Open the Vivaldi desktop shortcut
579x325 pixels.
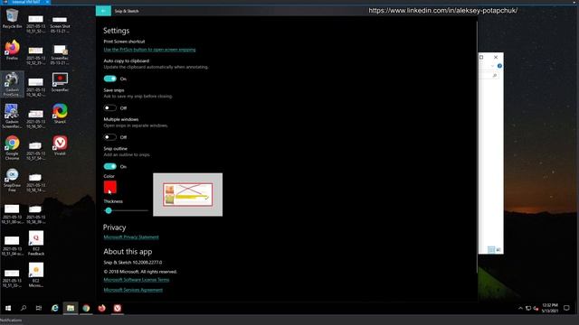point(60,145)
